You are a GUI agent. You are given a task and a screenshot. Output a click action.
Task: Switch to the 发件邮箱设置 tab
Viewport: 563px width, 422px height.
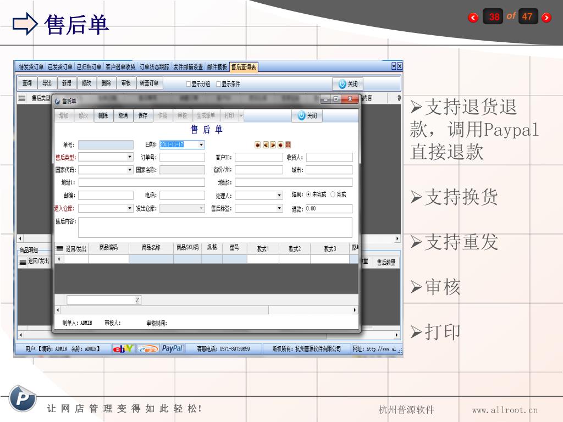[188, 66]
